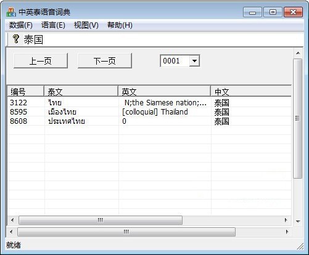Click the lower horizontal scrollbar left arrow
Image resolution: width=309 pixels, height=255 pixels.
[x=12, y=232]
